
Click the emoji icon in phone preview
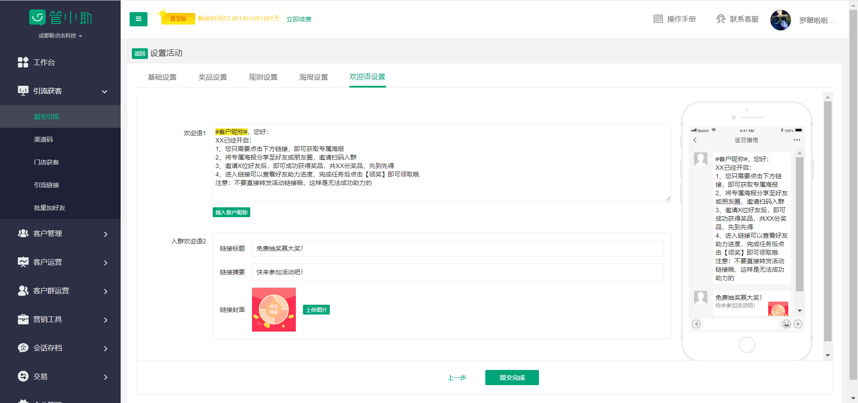786,324
